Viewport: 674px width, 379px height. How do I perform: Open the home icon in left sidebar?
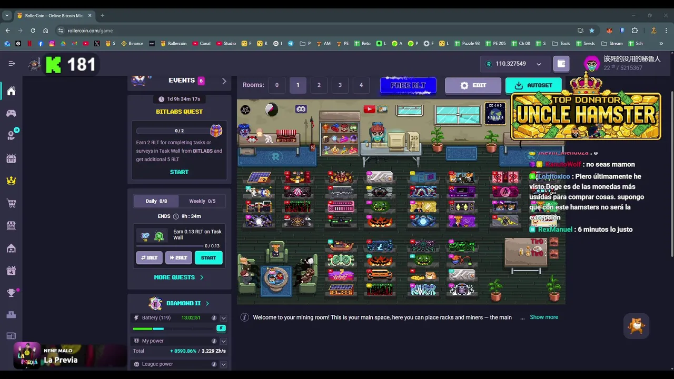click(x=11, y=92)
